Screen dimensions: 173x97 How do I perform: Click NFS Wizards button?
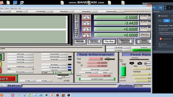[118, 50]
